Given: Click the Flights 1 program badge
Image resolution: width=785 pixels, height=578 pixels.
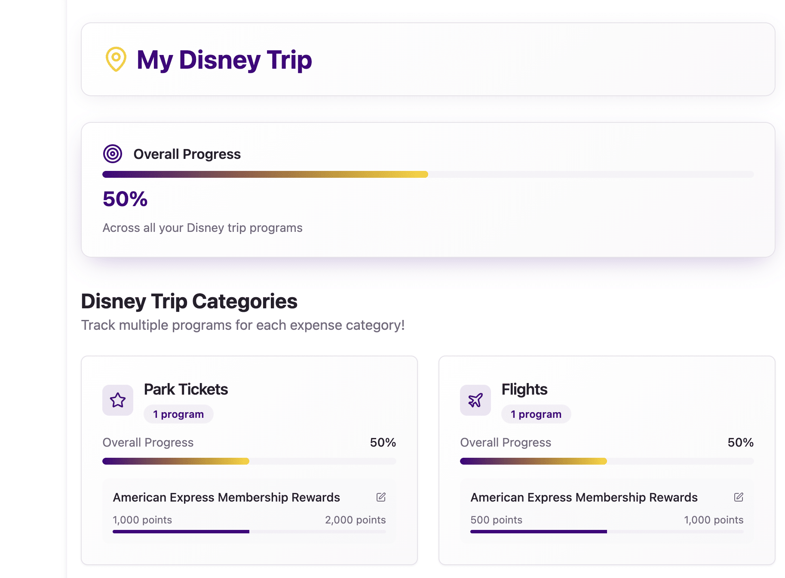Looking at the screenshot, I should point(536,414).
